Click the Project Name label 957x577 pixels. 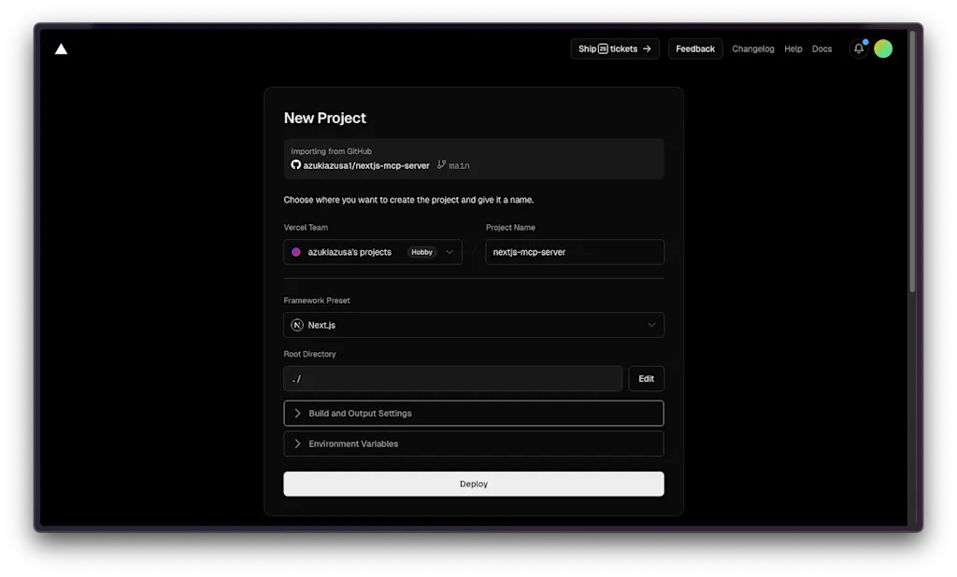coord(510,228)
